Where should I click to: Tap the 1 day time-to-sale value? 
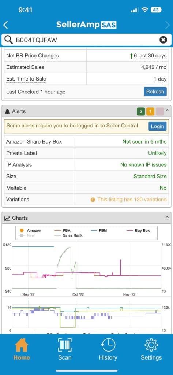click(x=160, y=79)
